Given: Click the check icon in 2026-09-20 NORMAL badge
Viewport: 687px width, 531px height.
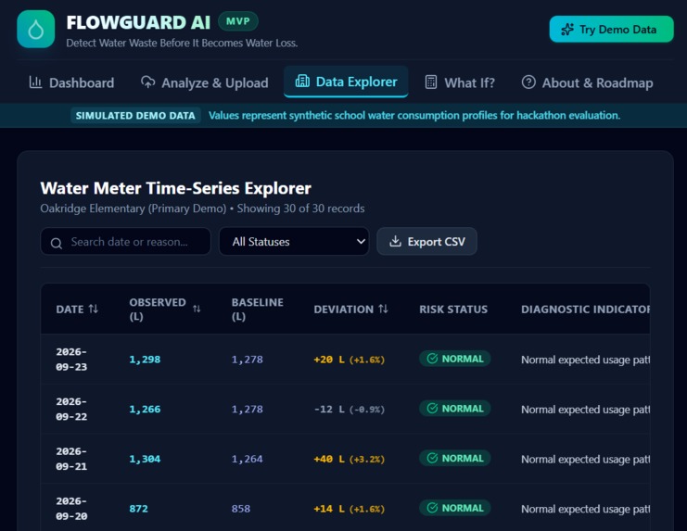Looking at the screenshot, I should coord(432,508).
